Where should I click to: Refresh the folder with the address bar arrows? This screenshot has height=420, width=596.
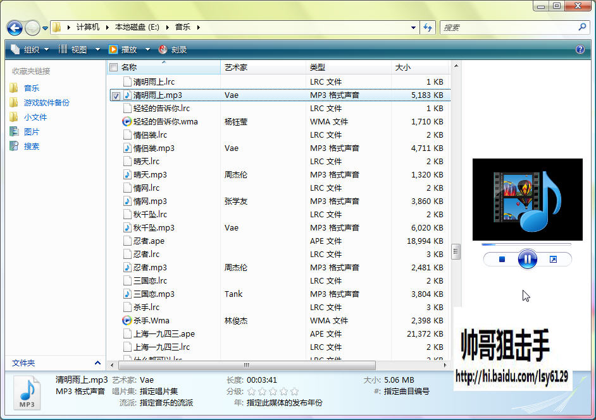428,27
